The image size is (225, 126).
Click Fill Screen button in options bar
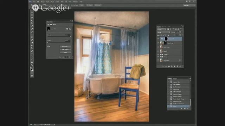pyautogui.click(x=98, y=5)
